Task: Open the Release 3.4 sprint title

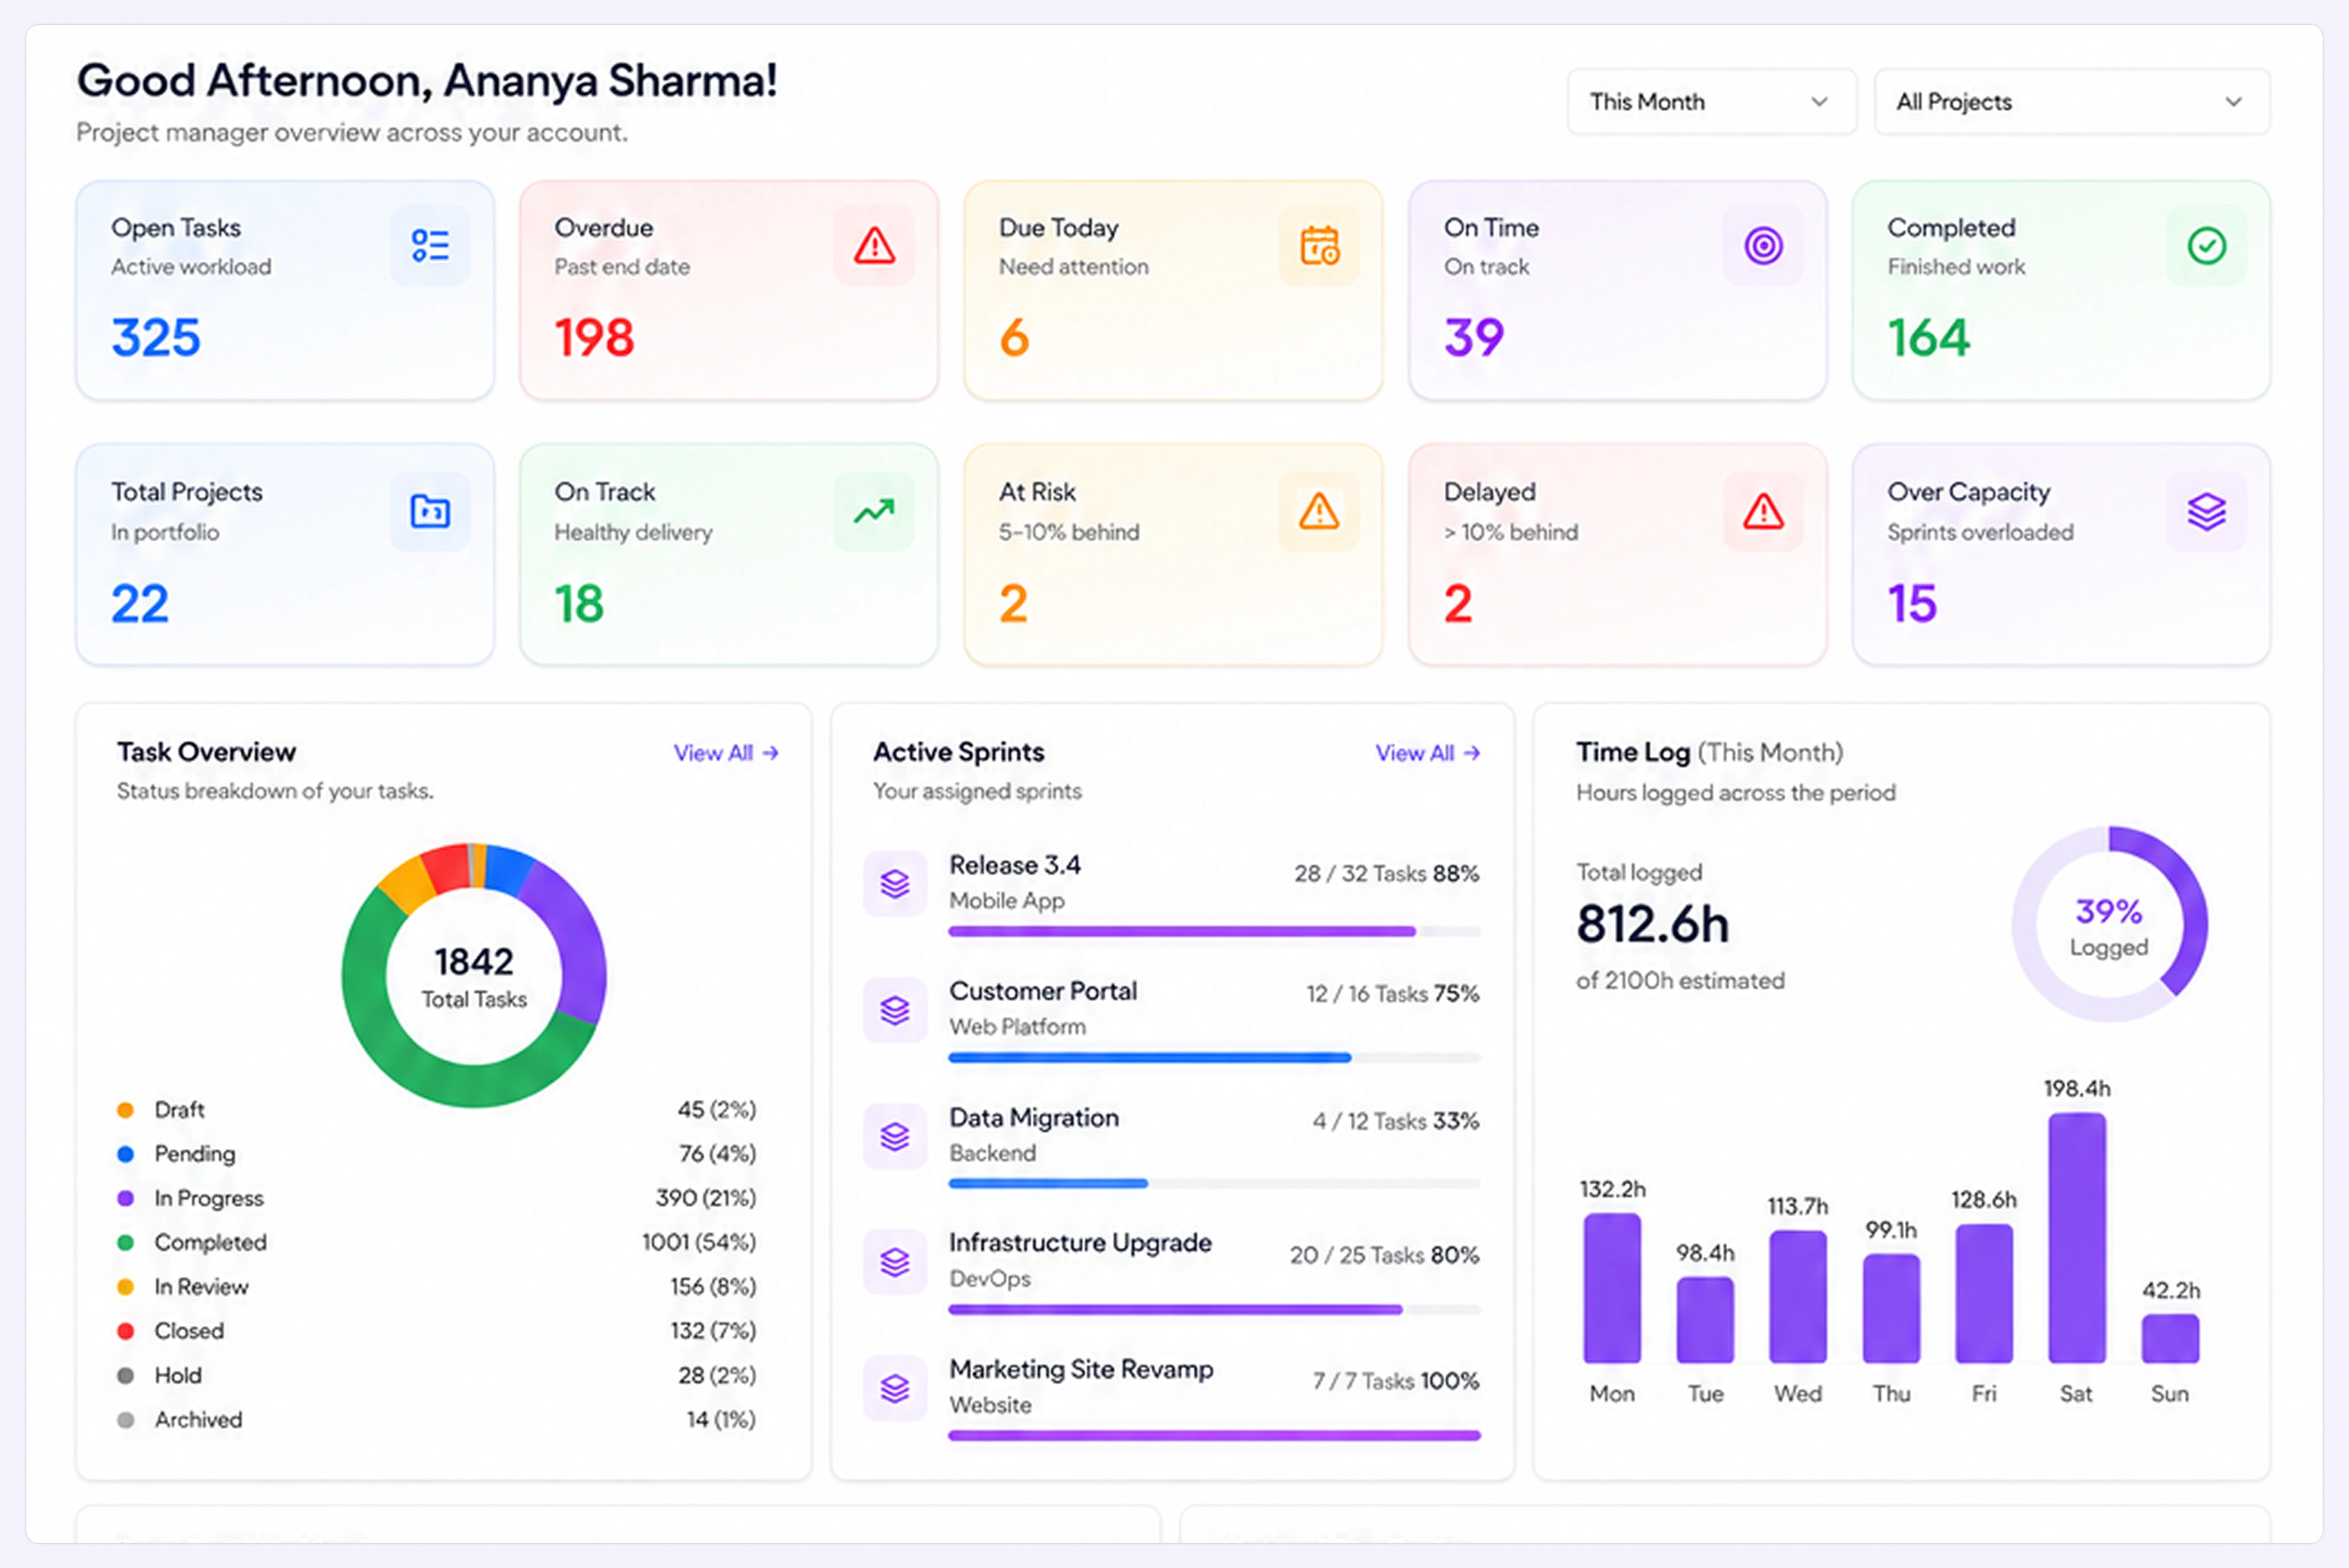Action: [x=1015, y=865]
